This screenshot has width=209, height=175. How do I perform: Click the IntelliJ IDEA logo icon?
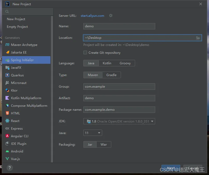coord(7,4)
